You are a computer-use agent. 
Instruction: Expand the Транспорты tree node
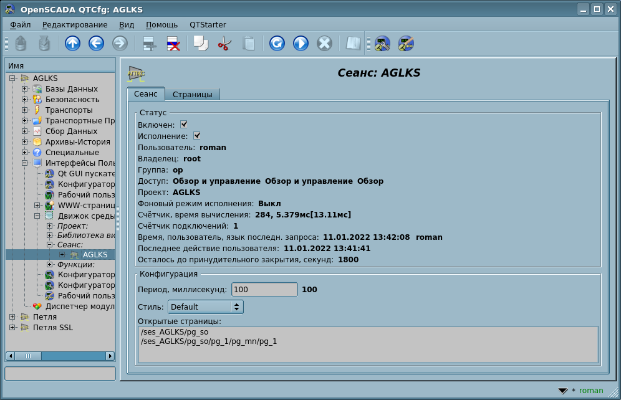pyautogui.click(x=24, y=110)
